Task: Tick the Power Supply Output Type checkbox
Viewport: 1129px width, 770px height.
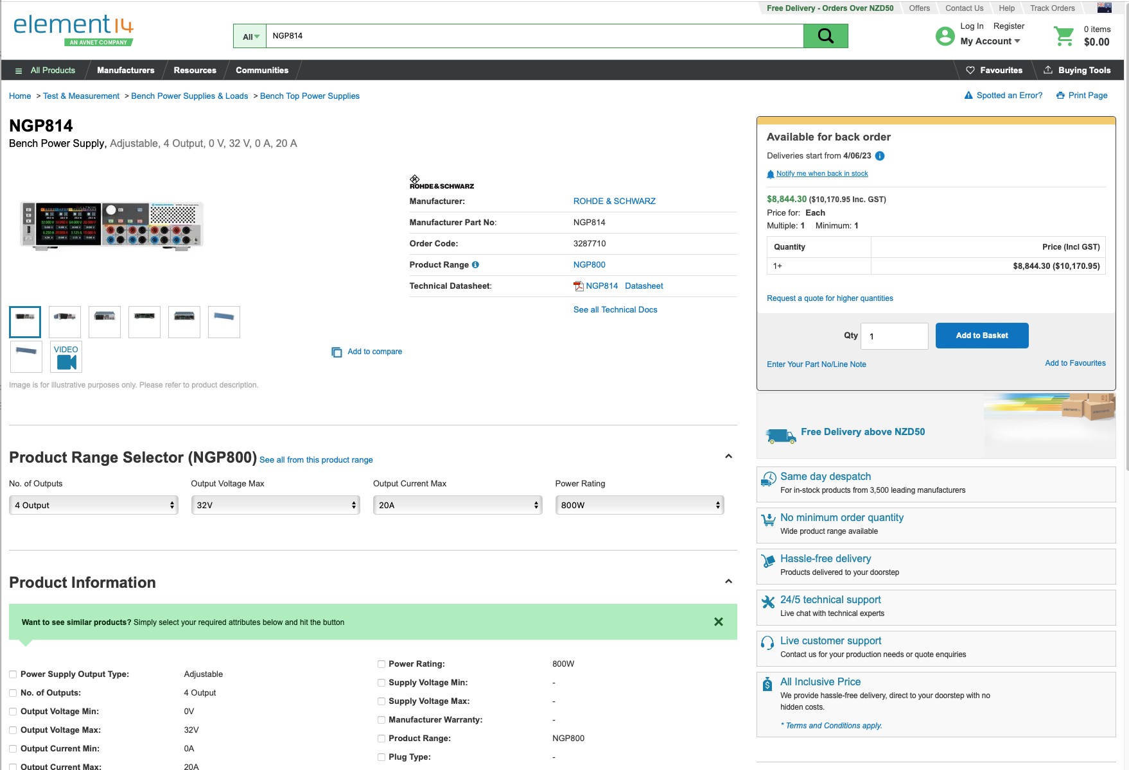Action: pos(13,674)
